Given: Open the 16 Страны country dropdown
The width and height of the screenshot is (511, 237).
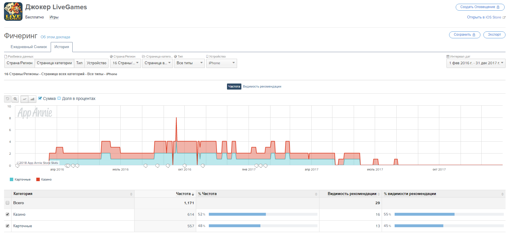Looking at the screenshot, I should click(125, 63).
